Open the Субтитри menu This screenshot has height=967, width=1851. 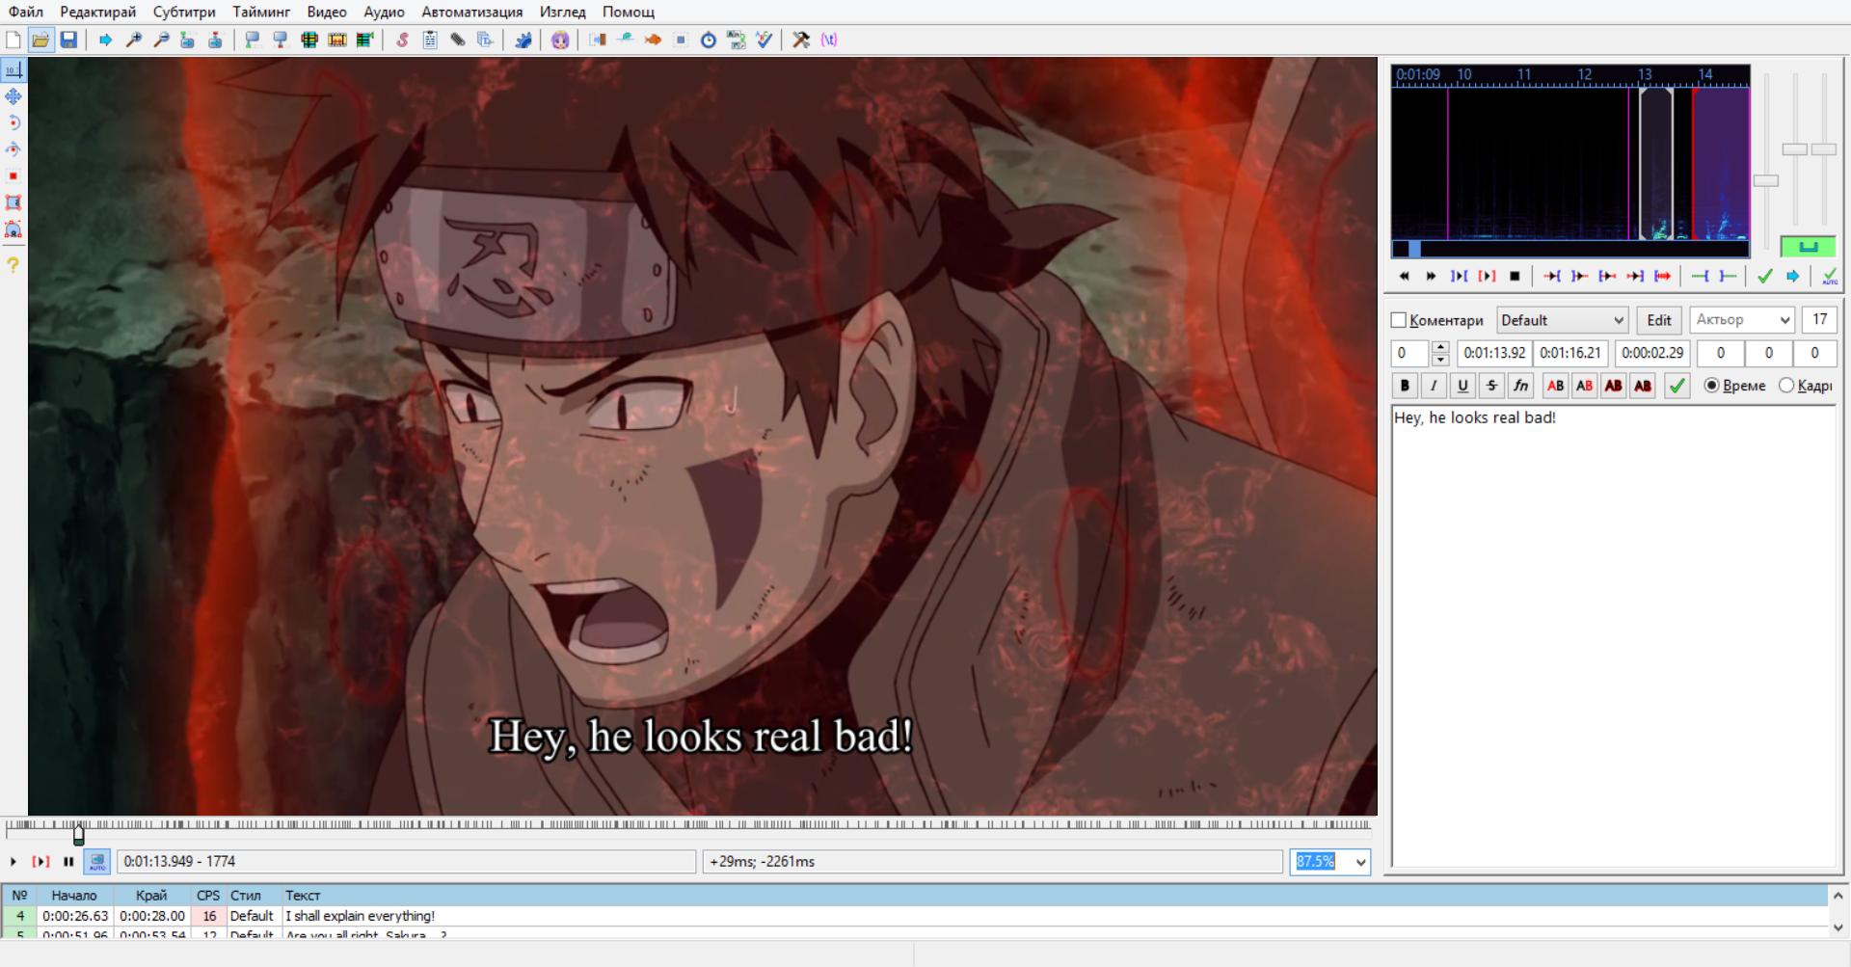pos(184,12)
